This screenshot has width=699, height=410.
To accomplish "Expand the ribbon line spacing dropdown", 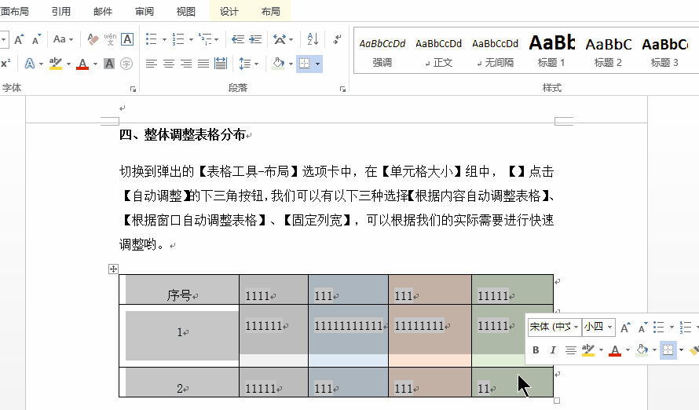I will (x=257, y=64).
